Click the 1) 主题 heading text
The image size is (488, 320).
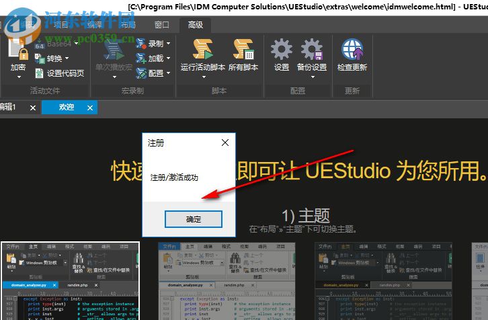point(306,216)
